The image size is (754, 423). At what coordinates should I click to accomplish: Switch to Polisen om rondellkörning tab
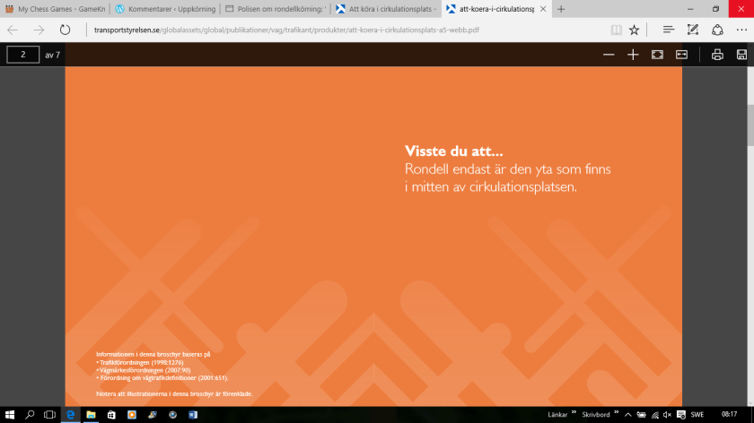click(x=272, y=9)
